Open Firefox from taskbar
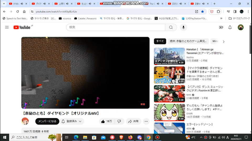This screenshot has height=141, width=252. 130,137
